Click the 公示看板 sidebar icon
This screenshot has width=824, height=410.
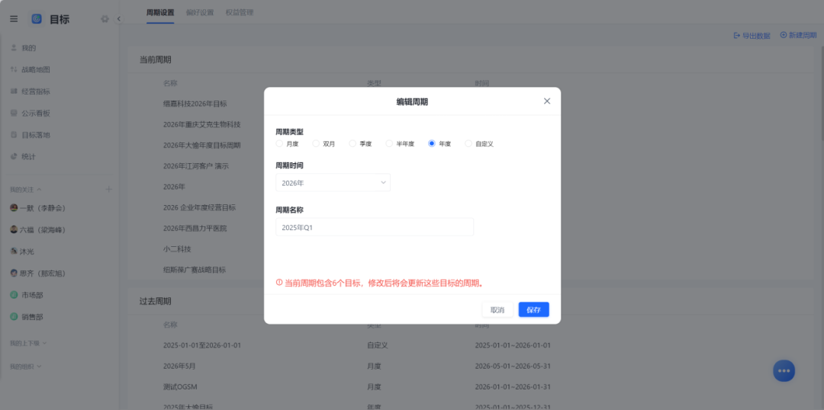coord(14,113)
